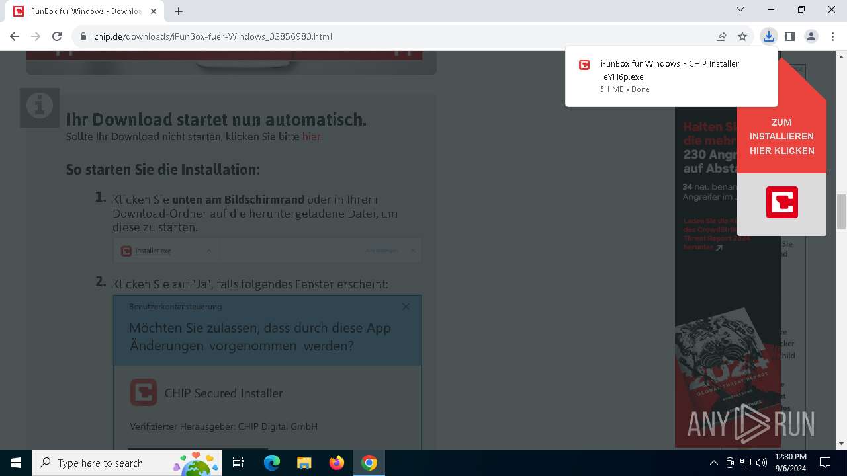
Task: Open network settings tray icon
Action: 746,463
